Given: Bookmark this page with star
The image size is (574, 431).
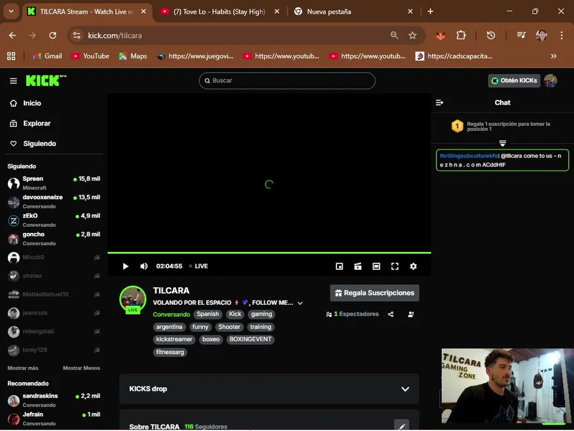Looking at the screenshot, I should (x=413, y=35).
